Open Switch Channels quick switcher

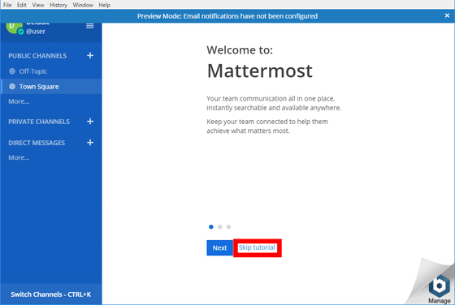point(51,294)
